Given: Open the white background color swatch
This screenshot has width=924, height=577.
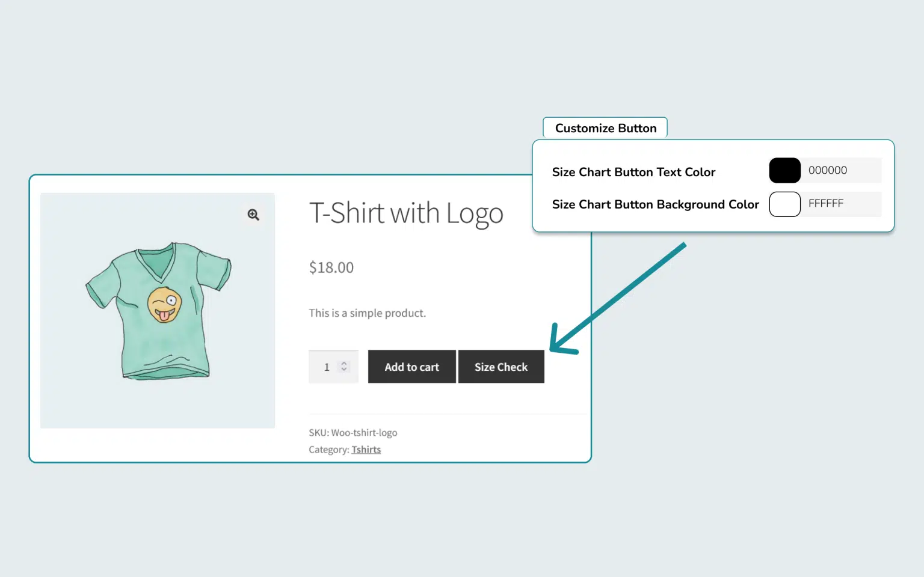Looking at the screenshot, I should 784,204.
